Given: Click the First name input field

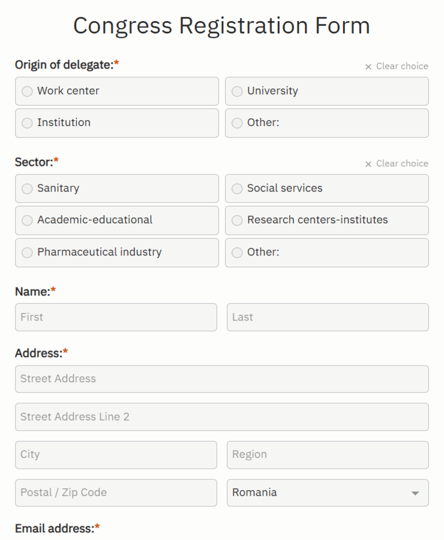Looking at the screenshot, I should [x=116, y=317].
